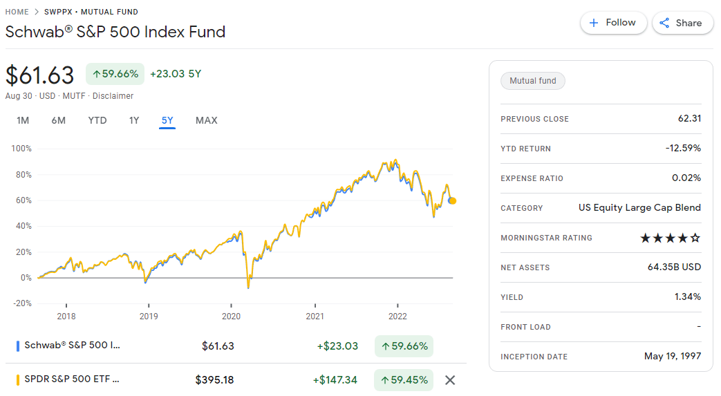
Task: Click the Morningstar rating stars
Action: pyautogui.click(x=671, y=238)
